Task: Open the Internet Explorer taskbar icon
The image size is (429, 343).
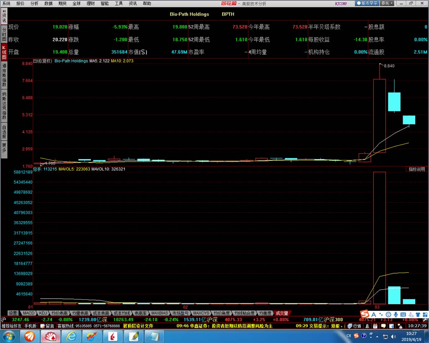Action: tap(71, 336)
